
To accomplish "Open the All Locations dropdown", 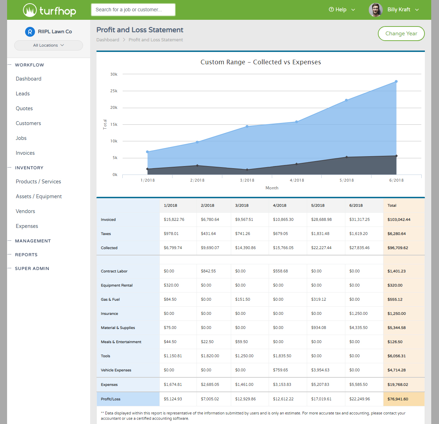I will 48,45.
